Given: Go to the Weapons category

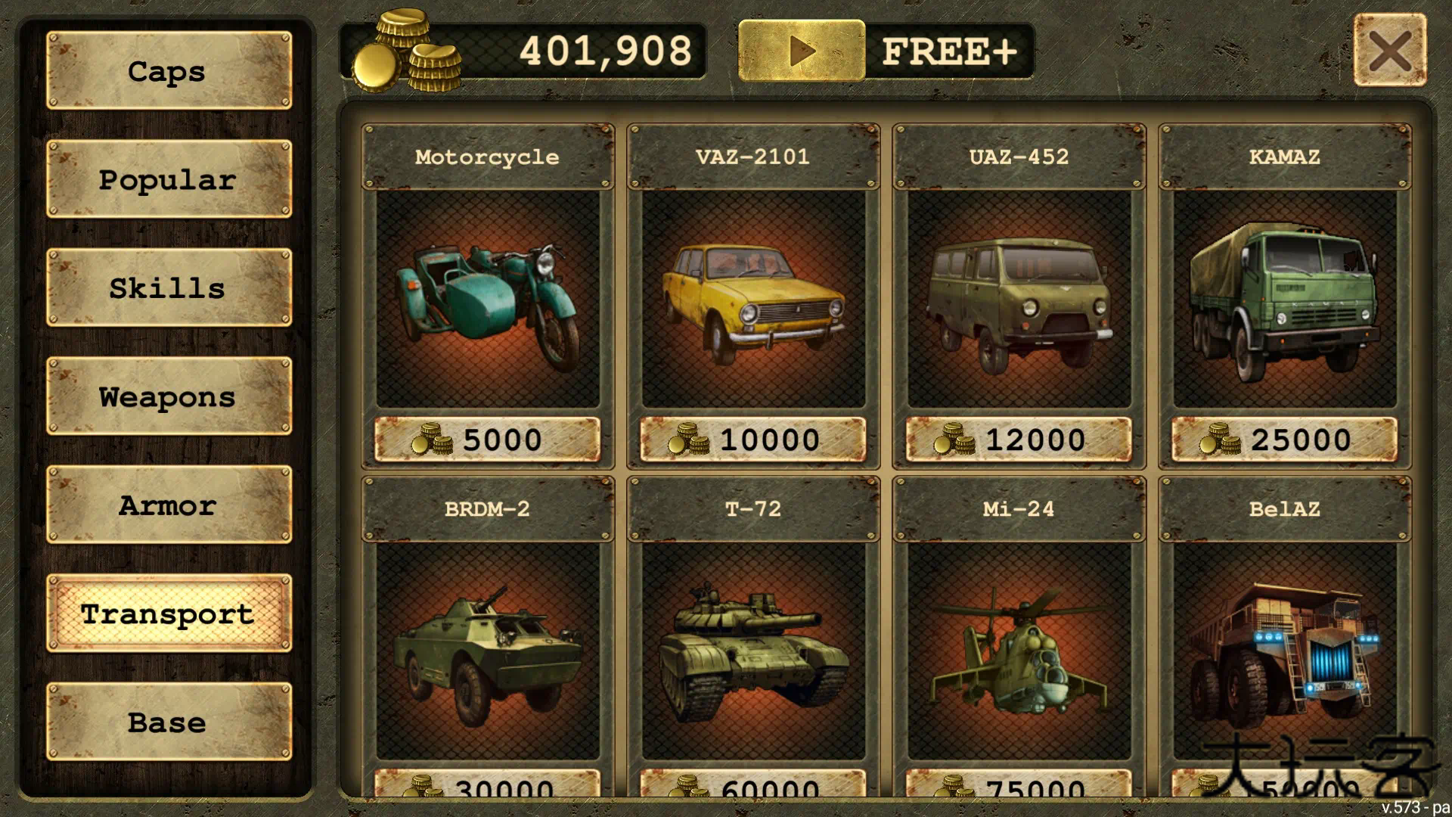Looking at the screenshot, I should coord(169,396).
